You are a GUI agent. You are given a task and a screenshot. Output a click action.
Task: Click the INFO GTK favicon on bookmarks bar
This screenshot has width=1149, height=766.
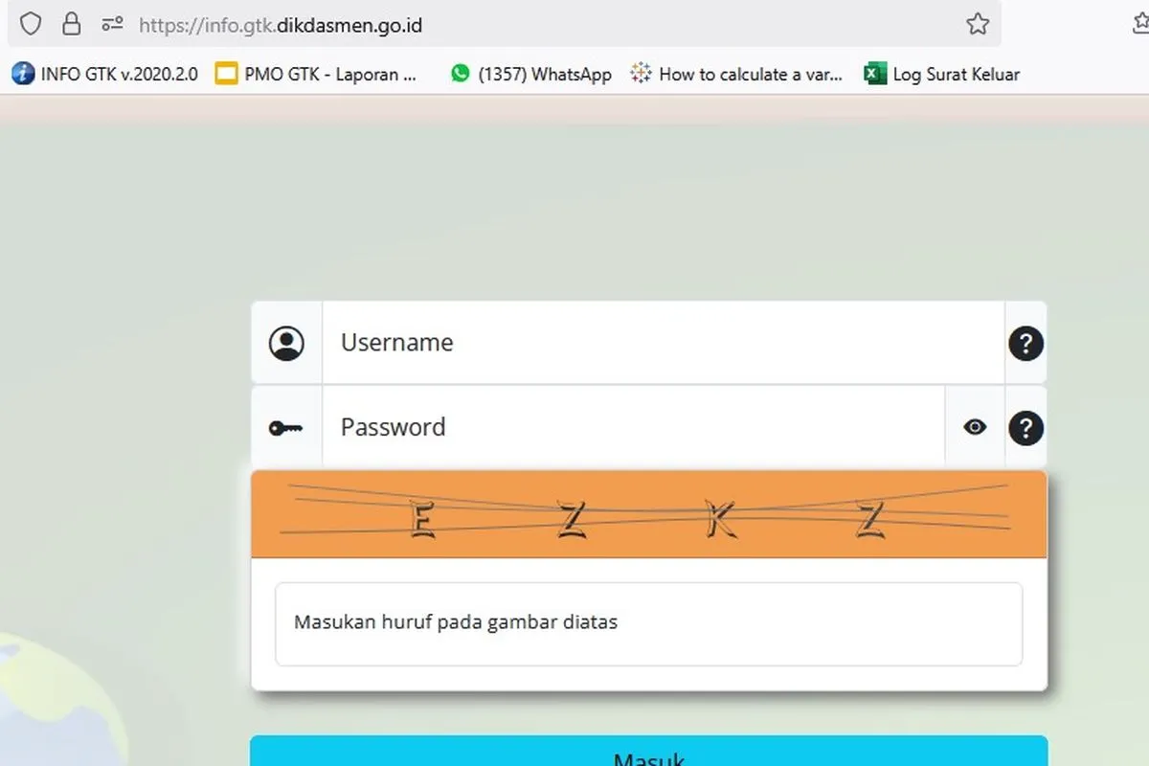click(x=21, y=73)
